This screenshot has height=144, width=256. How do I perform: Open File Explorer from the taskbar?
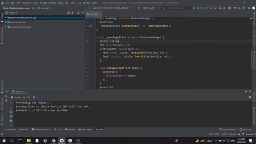click(x=29, y=140)
